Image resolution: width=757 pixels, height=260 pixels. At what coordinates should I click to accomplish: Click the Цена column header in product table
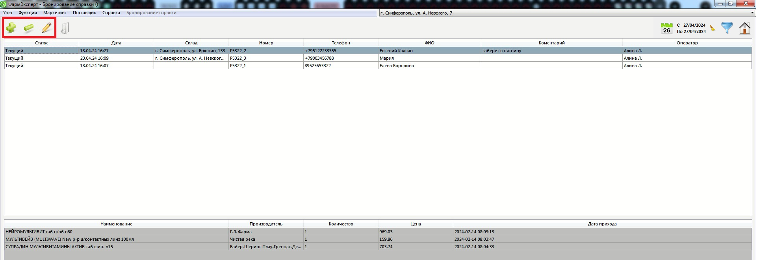tap(416, 224)
